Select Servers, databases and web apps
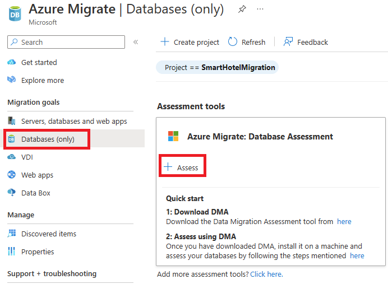 74,121
